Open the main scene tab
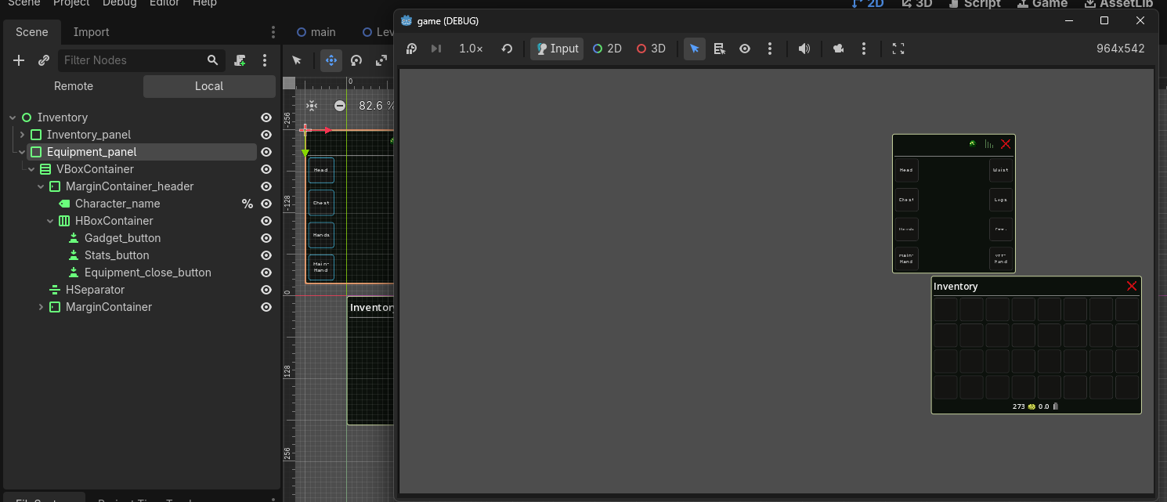The image size is (1167, 502). (316, 32)
